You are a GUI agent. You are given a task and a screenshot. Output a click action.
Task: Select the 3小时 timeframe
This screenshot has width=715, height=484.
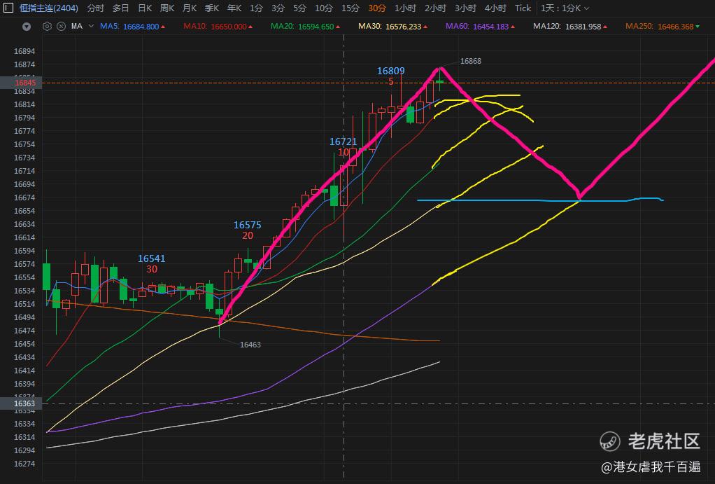pyautogui.click(x=465, y=8)
